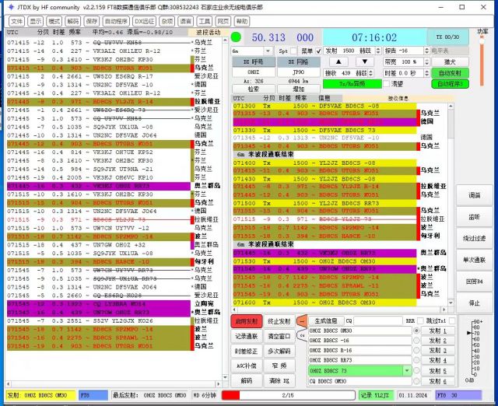
Task: Click the received messages vertical scrollbar
Action: [x=451, y=204]
